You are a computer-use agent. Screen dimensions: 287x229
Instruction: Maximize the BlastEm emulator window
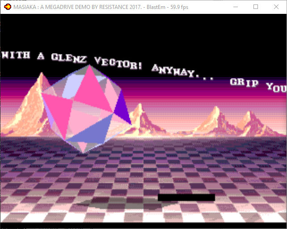click(256, 7)
